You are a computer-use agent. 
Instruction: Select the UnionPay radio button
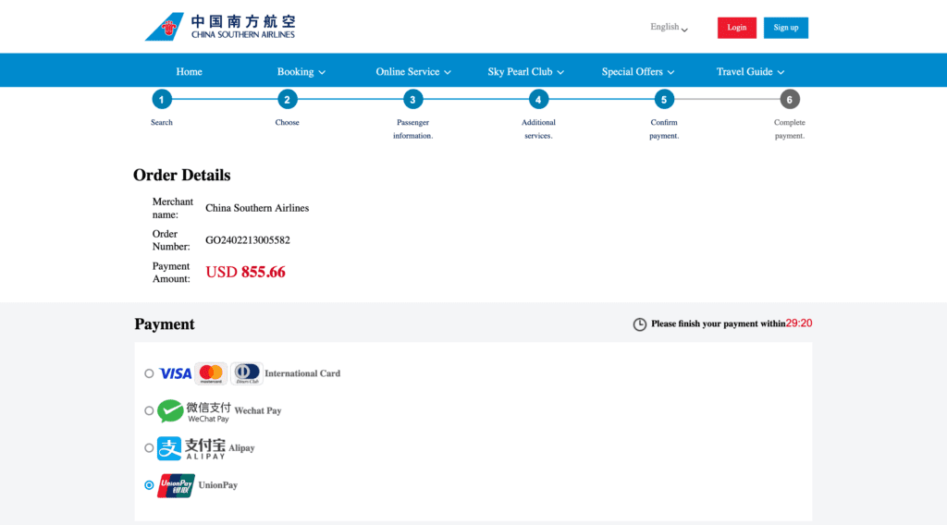click(x=149, y=485)
